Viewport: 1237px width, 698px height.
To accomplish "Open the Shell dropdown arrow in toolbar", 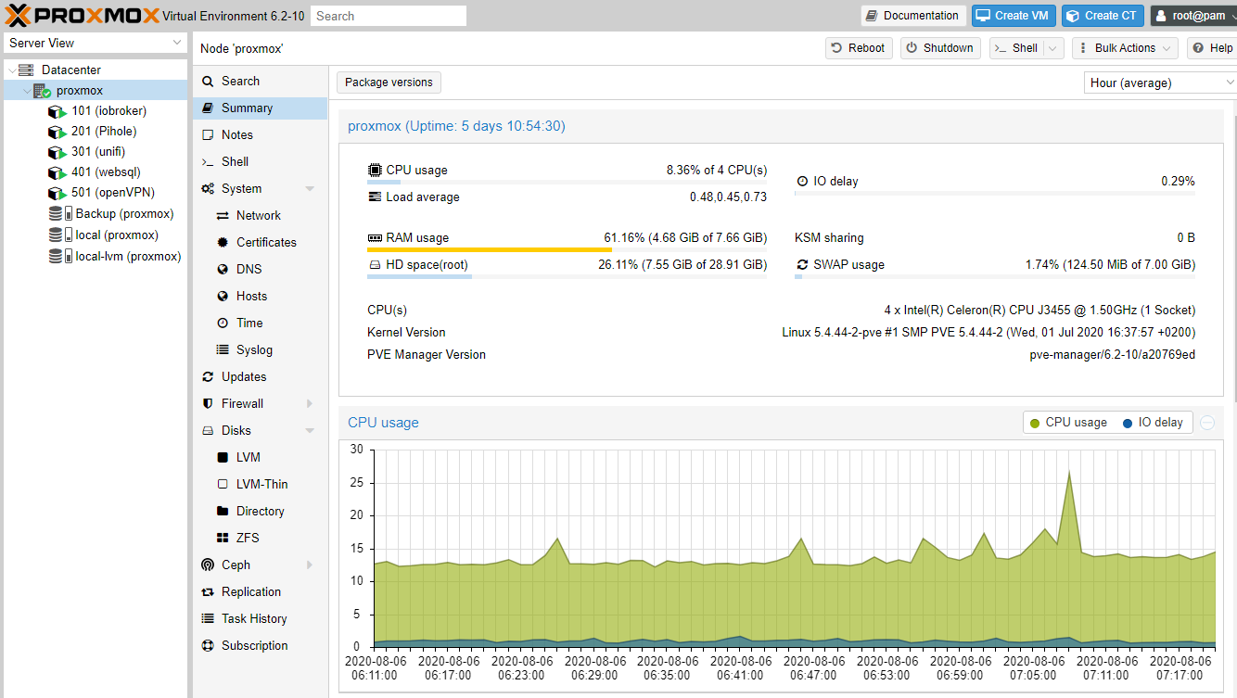I will [1052, 48].
